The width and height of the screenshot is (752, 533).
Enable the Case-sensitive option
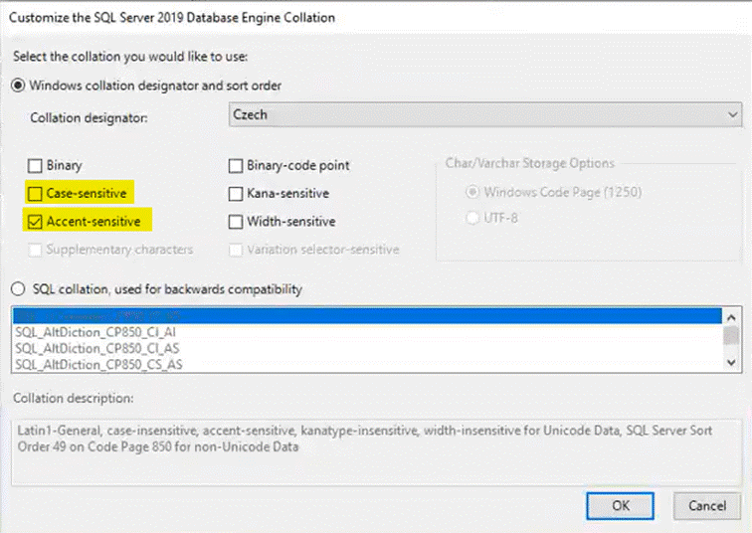(x=35, y=194)
